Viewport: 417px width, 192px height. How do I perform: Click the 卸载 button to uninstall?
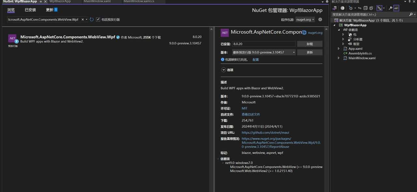[309, 44]
